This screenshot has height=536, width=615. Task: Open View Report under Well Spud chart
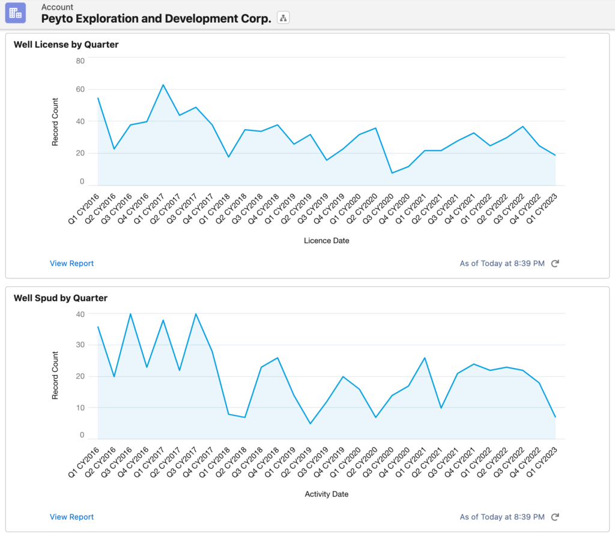click(71, 517)
